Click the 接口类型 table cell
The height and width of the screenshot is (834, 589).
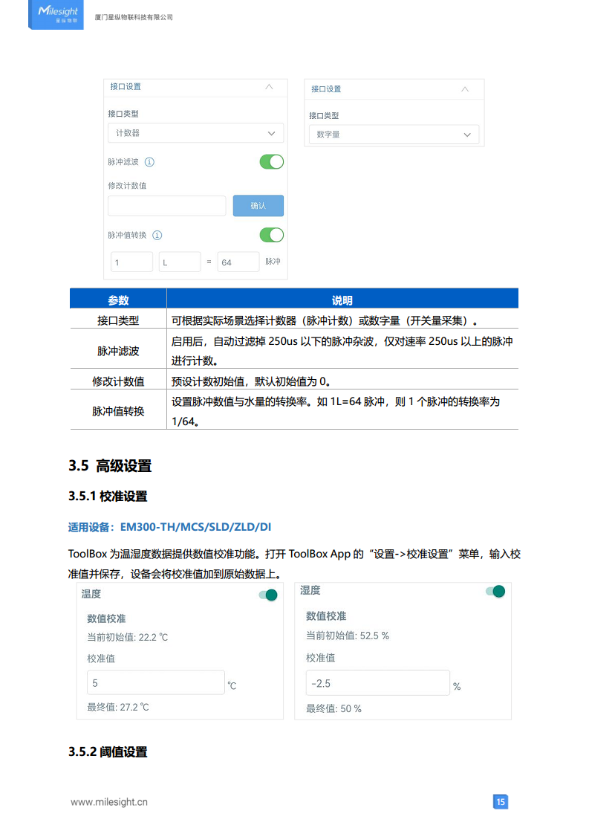click(x=118, y=320)
